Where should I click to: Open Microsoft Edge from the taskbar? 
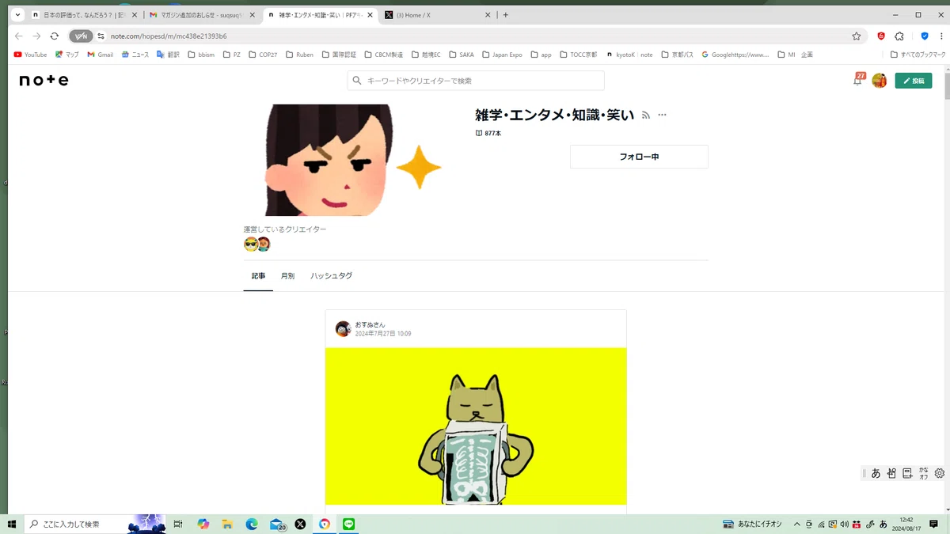pos(252,524)
